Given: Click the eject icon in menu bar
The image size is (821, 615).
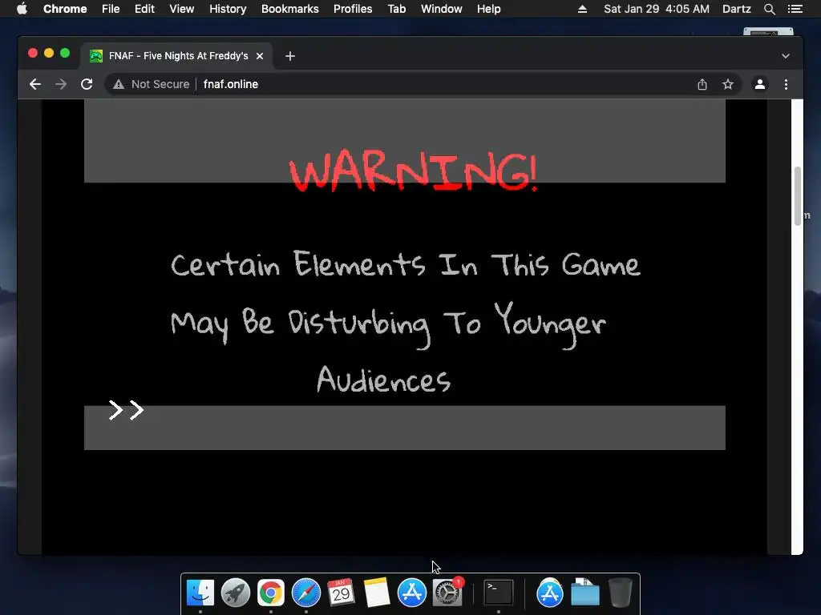Looking at the screenshot, I should click(582, 9).
